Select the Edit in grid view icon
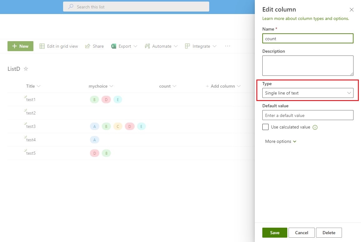Viewport: 361px width, 242px height. click(x=42, y=46)
